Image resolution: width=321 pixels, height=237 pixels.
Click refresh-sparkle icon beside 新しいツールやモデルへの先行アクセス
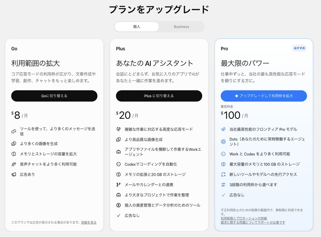coord(223,174)
